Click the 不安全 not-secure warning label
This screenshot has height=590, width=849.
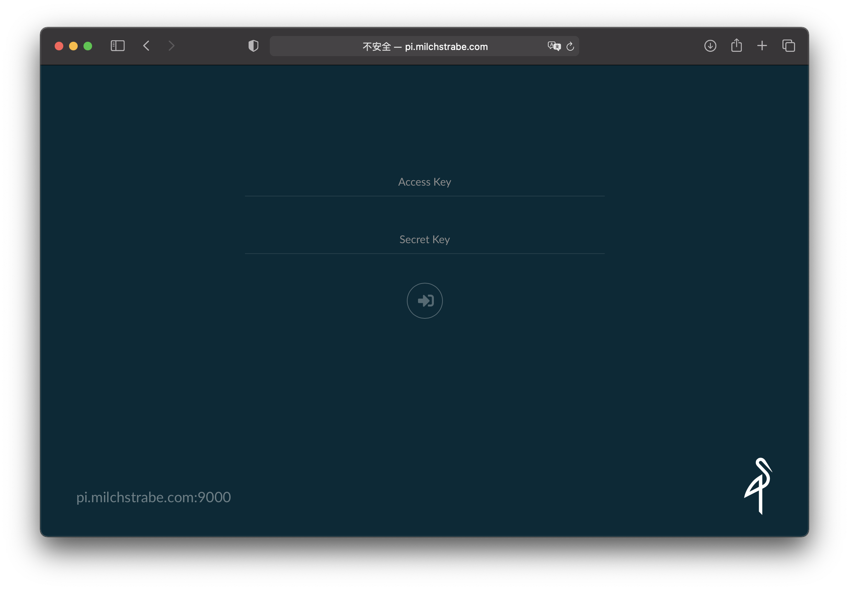(x=376, y=46)
